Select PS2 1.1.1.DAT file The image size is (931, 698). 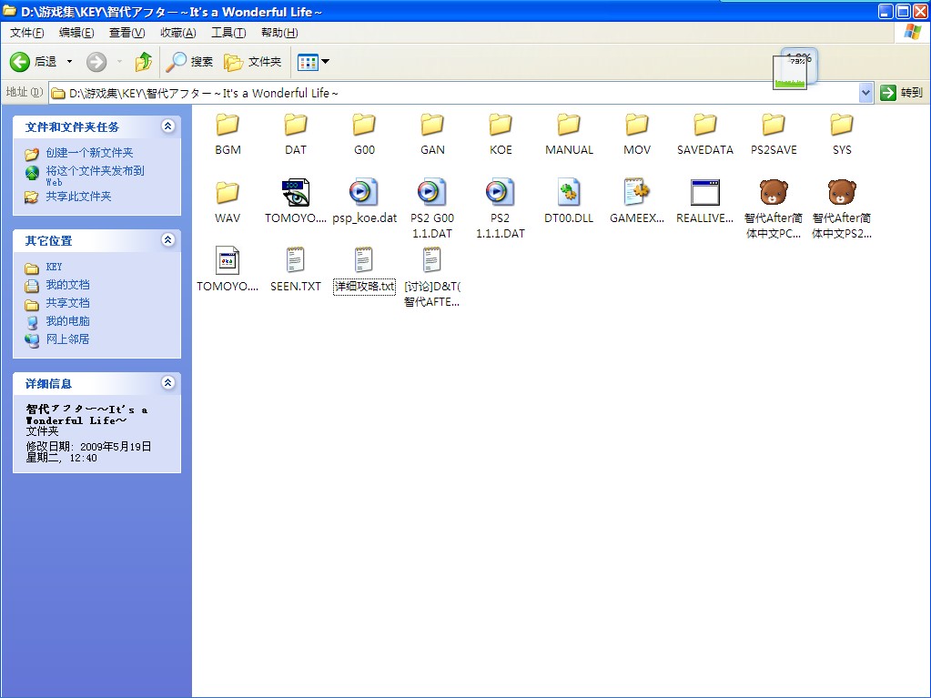(x=501, y=209)
